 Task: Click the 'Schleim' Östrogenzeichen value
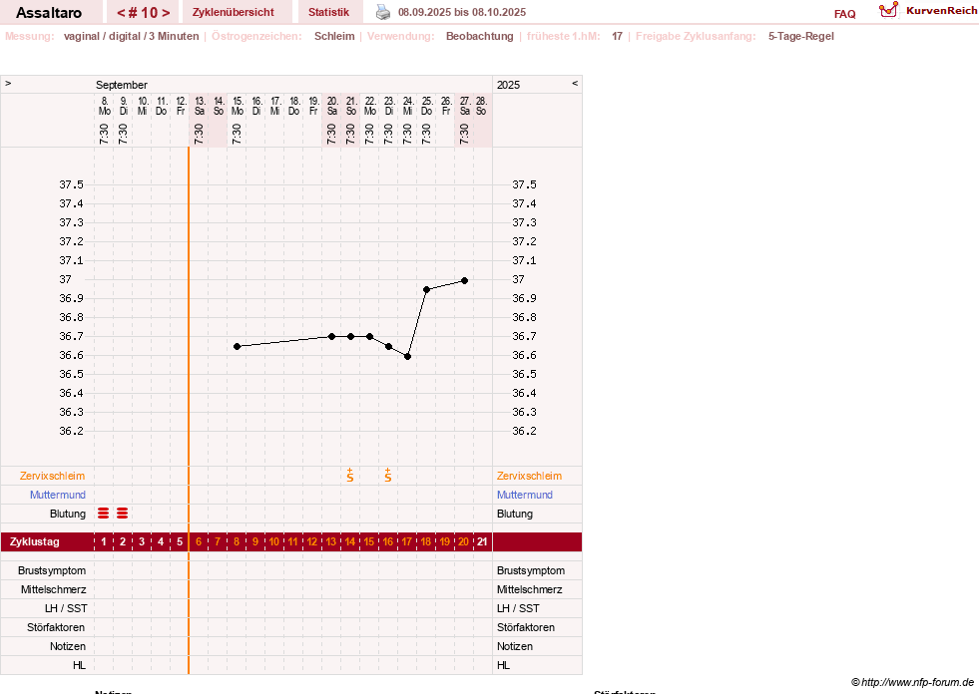[x=334, y=36]
